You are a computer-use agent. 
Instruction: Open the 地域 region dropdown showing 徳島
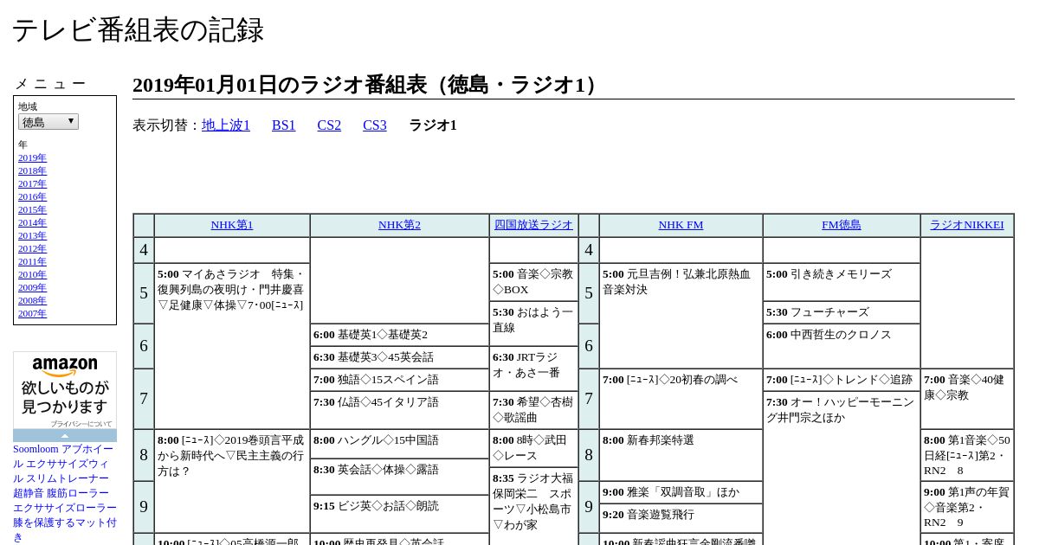(48, 122)
